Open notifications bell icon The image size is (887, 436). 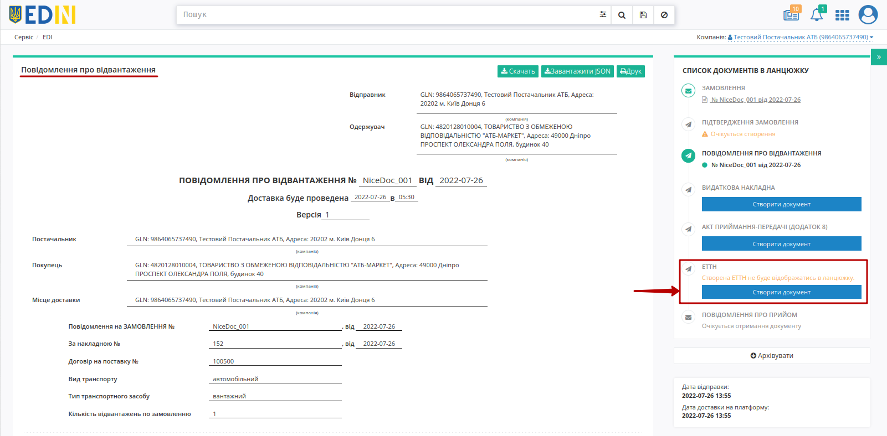point(817,14)
